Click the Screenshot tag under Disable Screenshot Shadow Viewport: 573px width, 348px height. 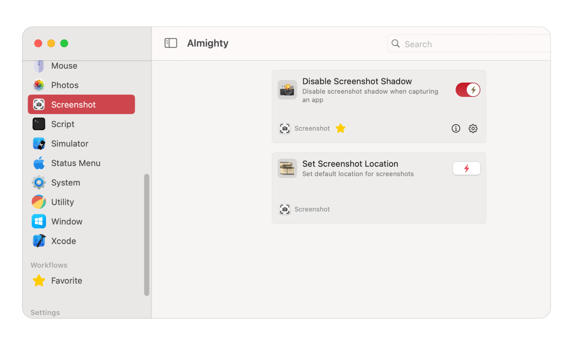312,128
